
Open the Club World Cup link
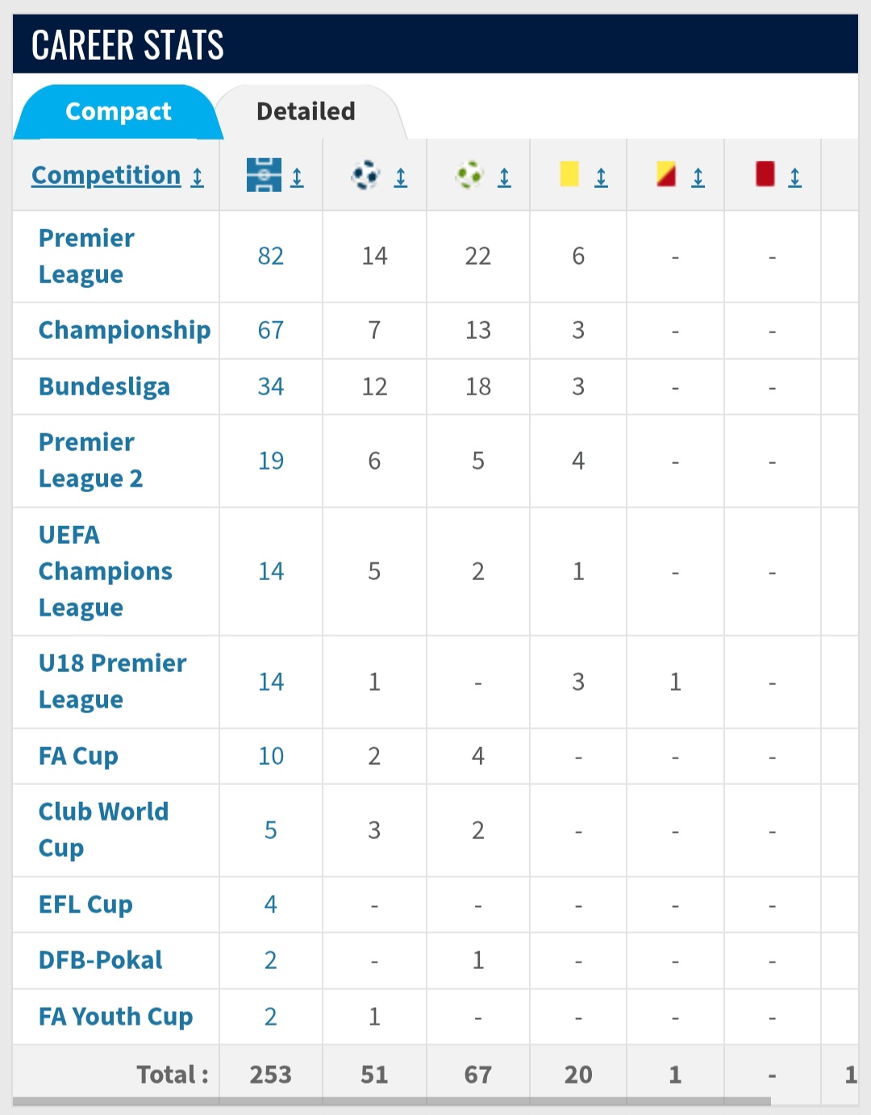[x=103, y=829]
